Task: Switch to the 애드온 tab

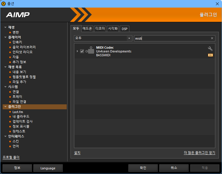Action: [87, 29]
